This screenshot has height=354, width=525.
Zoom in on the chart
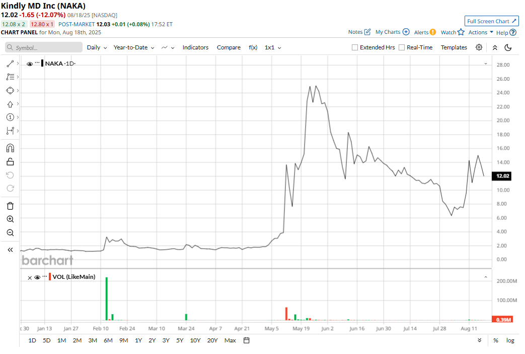(10, 219)
